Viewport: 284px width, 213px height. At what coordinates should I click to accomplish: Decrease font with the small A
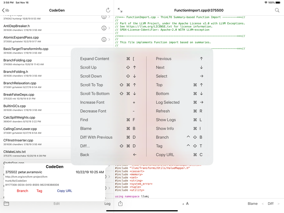click(x=183, y=204)
